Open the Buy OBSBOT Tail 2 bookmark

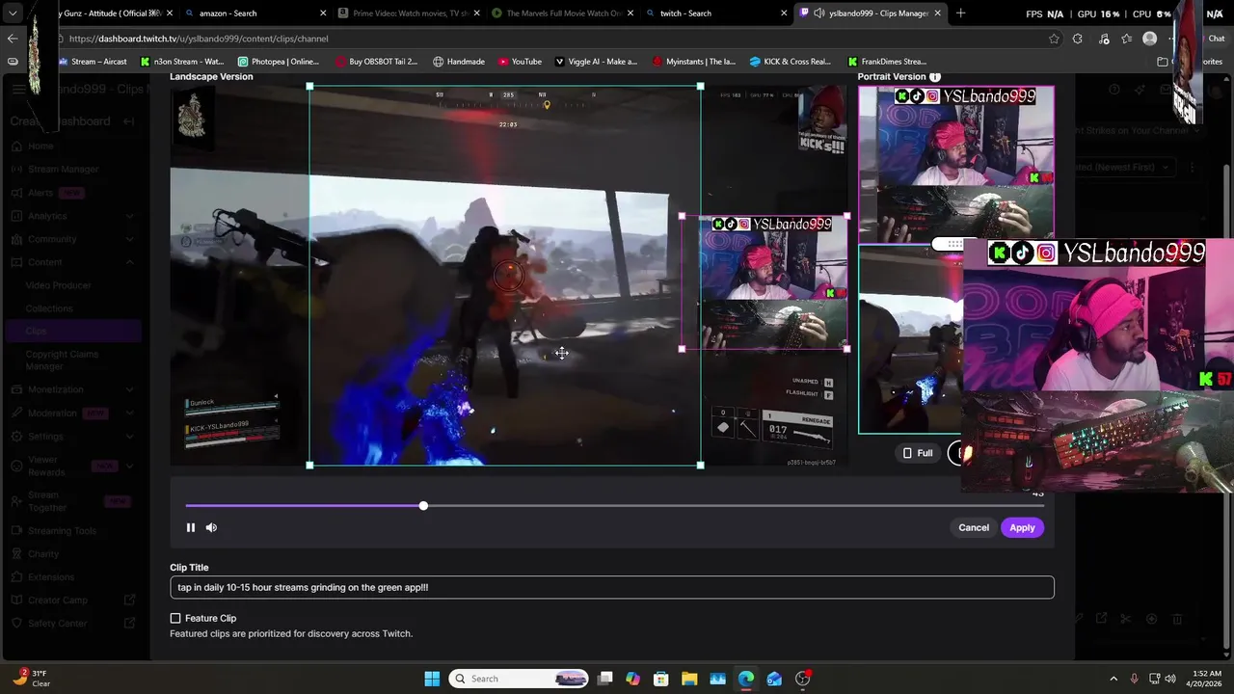coord(376,62)
